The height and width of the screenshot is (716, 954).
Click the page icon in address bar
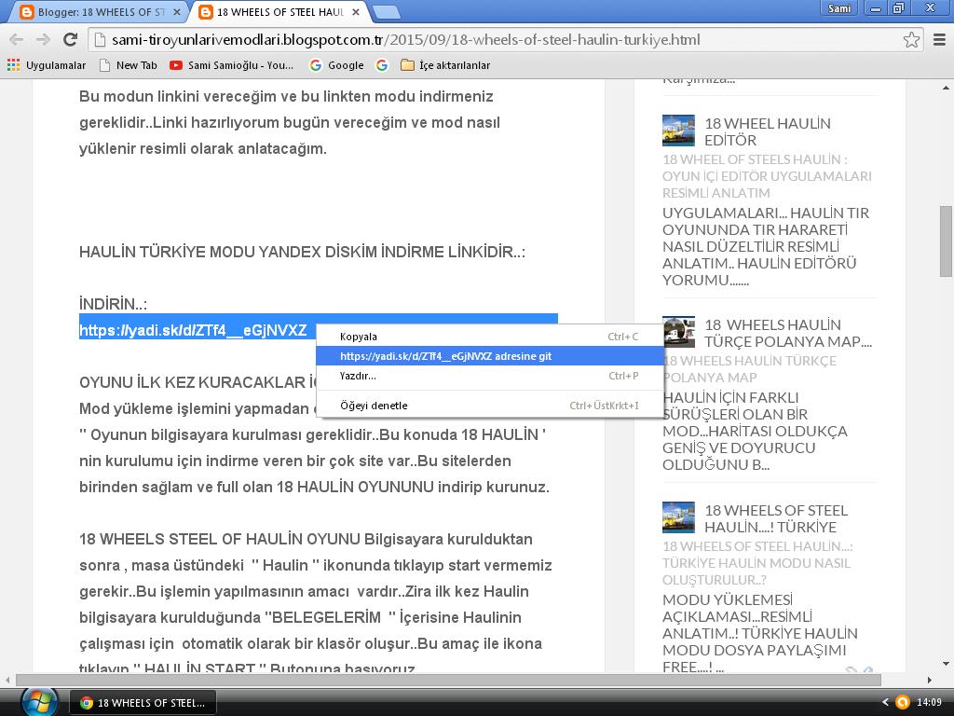point(101,40)
